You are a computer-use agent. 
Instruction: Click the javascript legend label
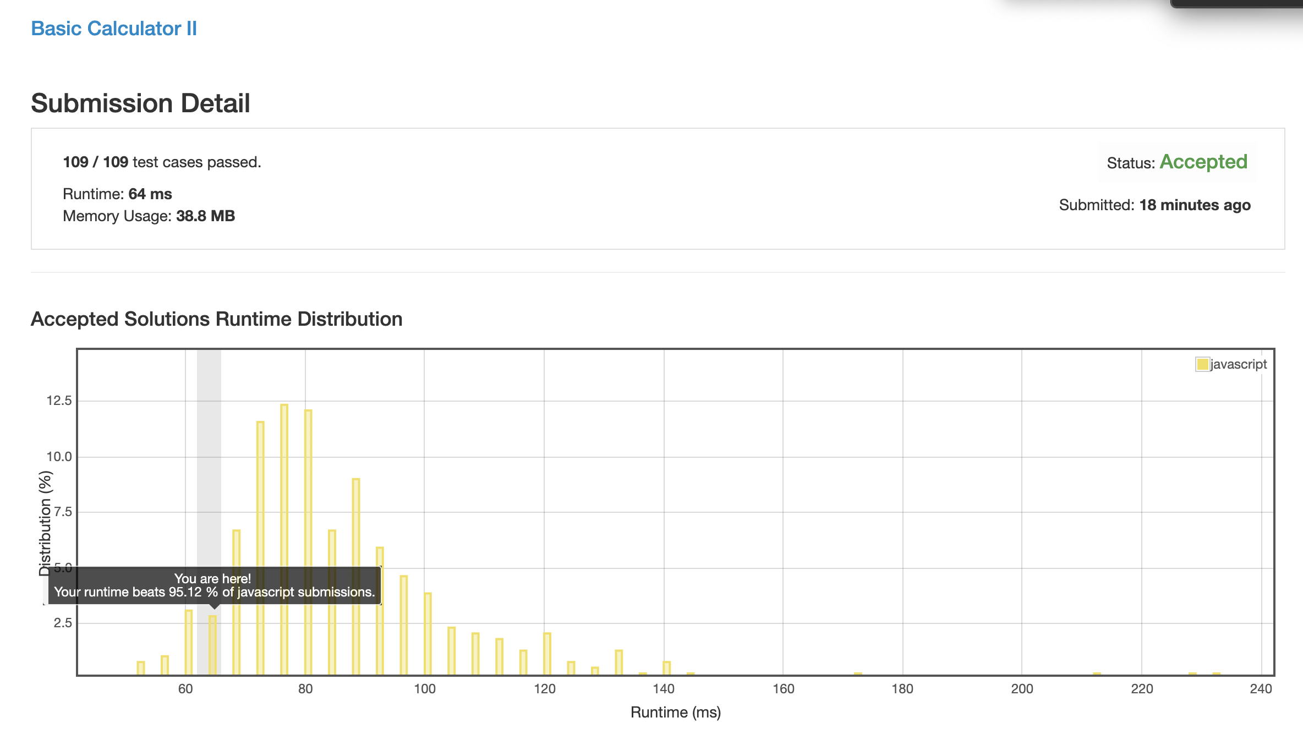[x=1239, y=364]
